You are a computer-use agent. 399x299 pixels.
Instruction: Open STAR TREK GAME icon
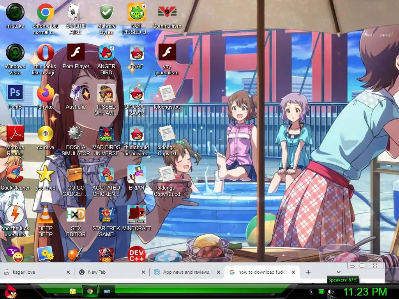pyautogui.click(x=106, y=221)
